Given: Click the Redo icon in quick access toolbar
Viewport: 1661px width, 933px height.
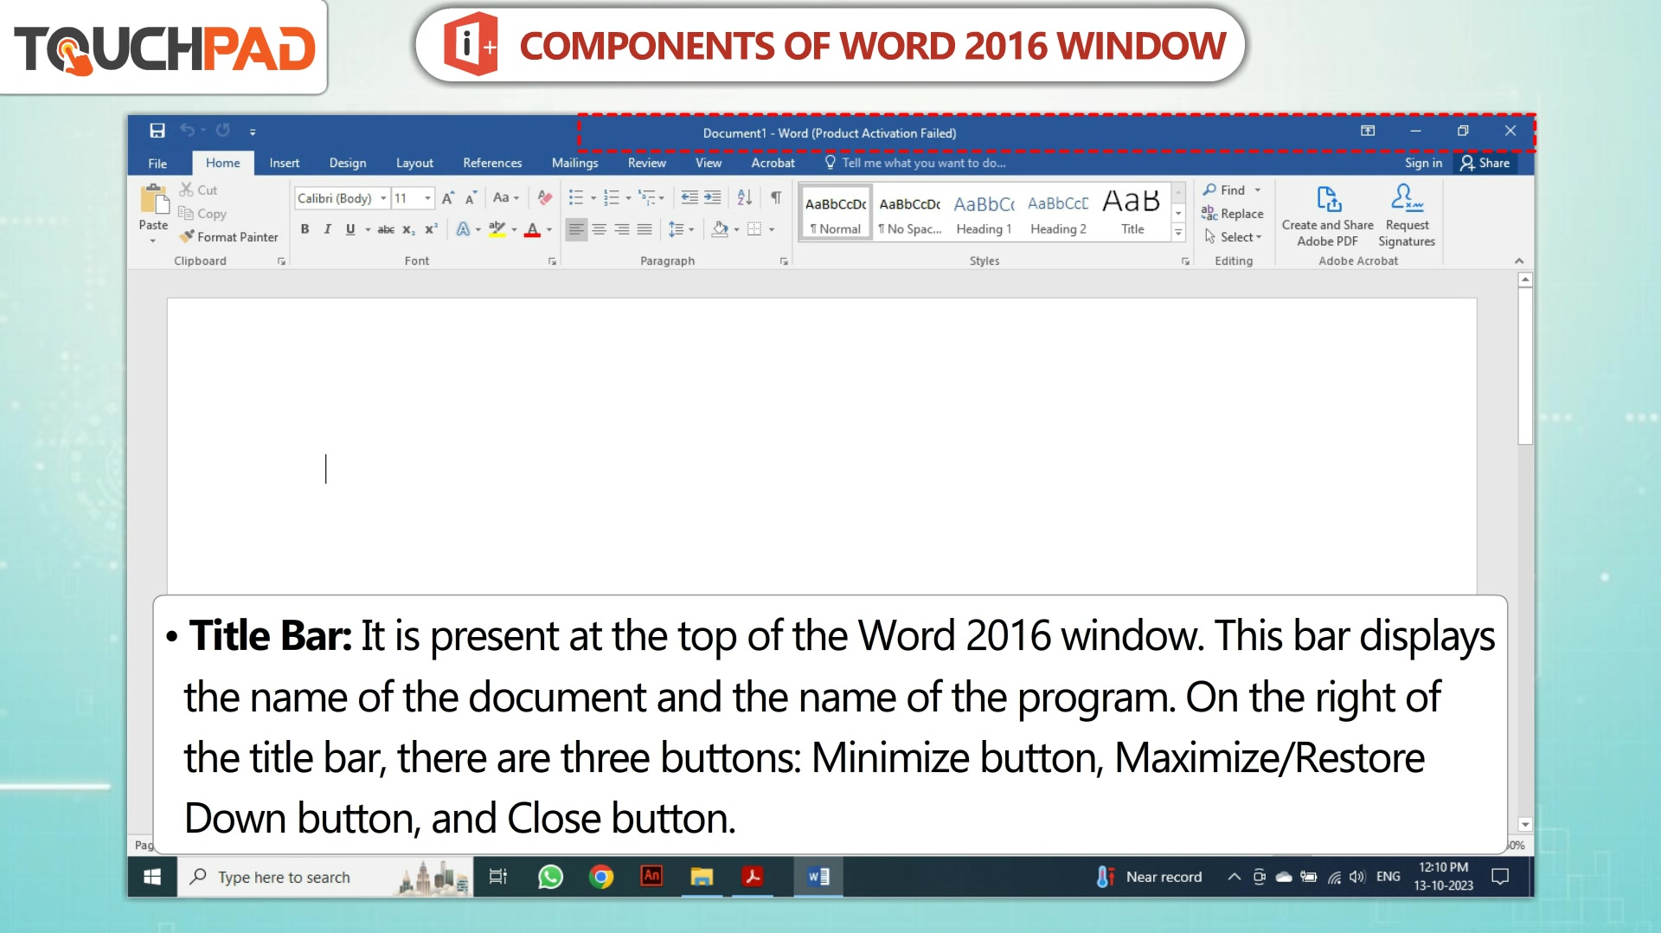Looking at the screenshot, I should click(223, 130).
